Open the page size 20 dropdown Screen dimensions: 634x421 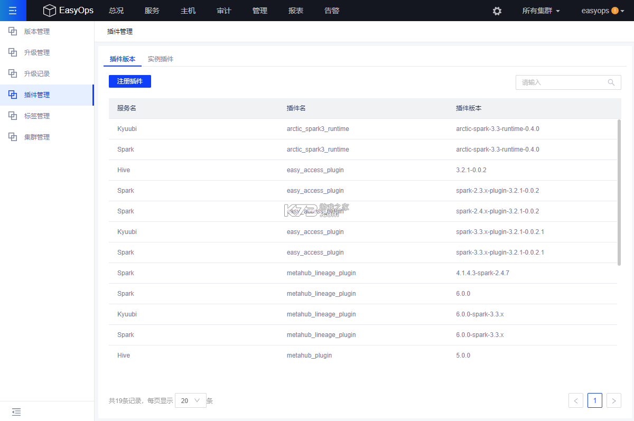coord(191,400)
